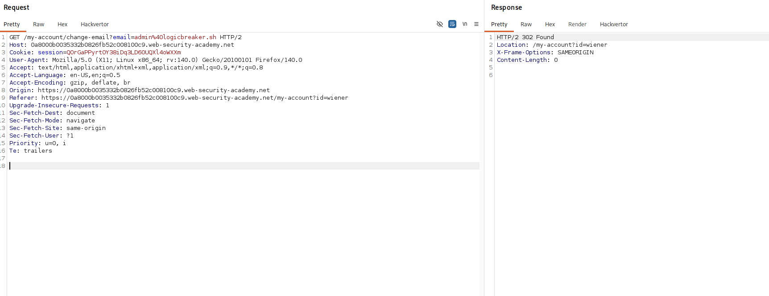Click the Origin header line
Image resolution: width=769 pixels, height=296 pixels.
tap(140, 90)
